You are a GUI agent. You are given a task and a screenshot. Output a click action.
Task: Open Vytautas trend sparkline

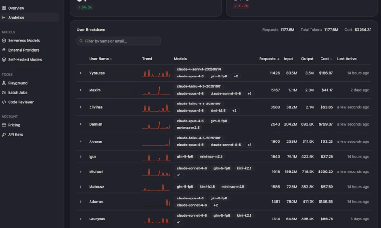(x=156, y=73)
